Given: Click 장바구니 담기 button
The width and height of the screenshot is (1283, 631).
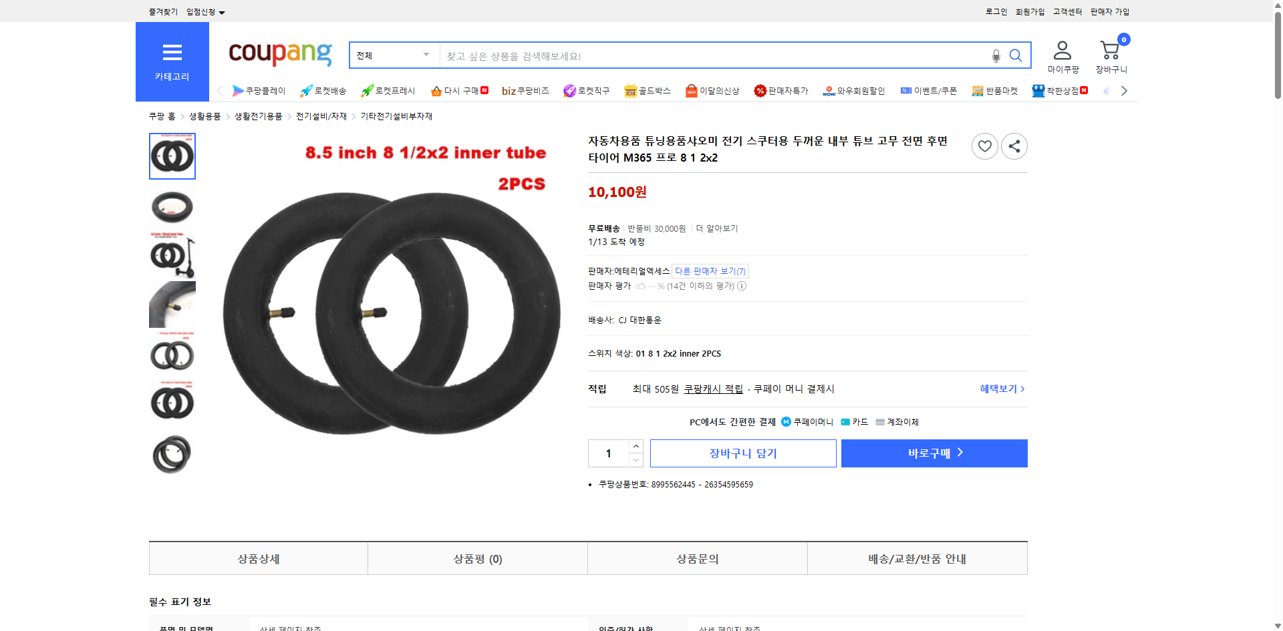Looking at the screenshot, I should click(x=743, y=453).
